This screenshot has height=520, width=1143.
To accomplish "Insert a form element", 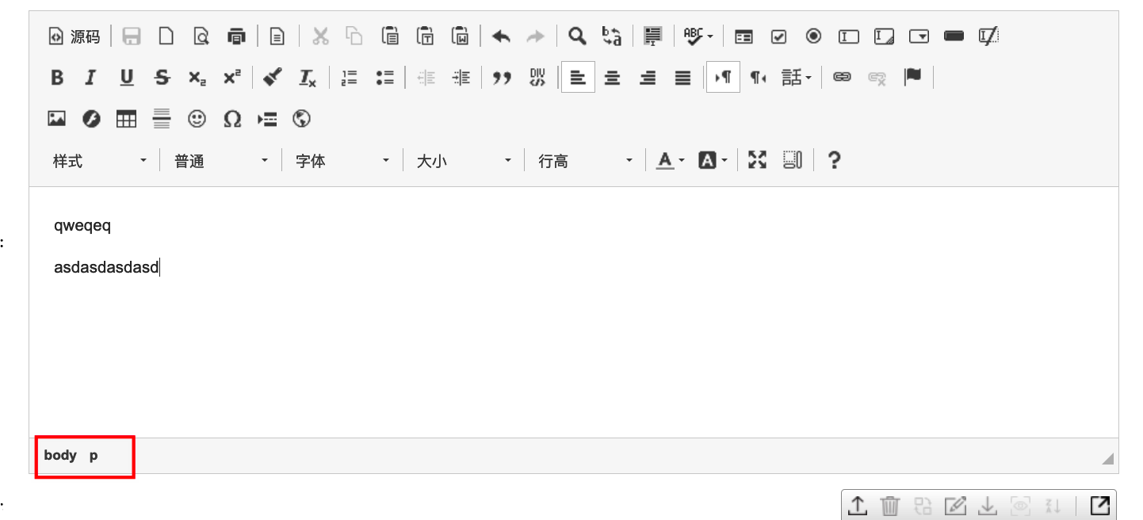I will click(744, 36).
